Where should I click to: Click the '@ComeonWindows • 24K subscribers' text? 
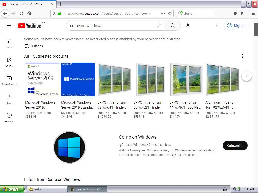pos(145,145)
